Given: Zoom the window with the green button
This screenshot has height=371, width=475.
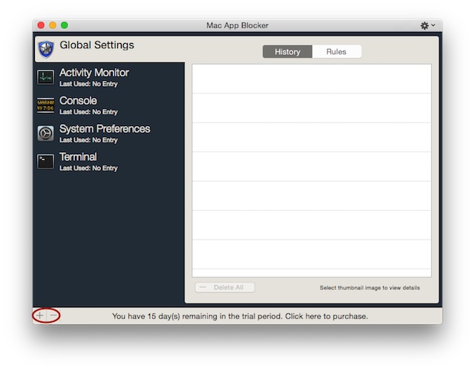Looking at the screenshot, I should point(65,25).
